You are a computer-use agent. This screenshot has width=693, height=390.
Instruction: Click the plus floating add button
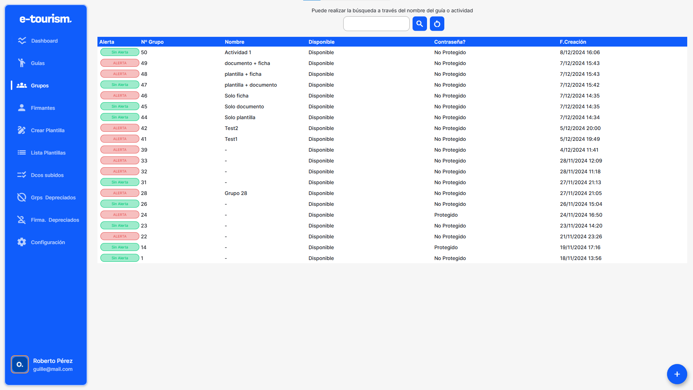coord(677,374)
